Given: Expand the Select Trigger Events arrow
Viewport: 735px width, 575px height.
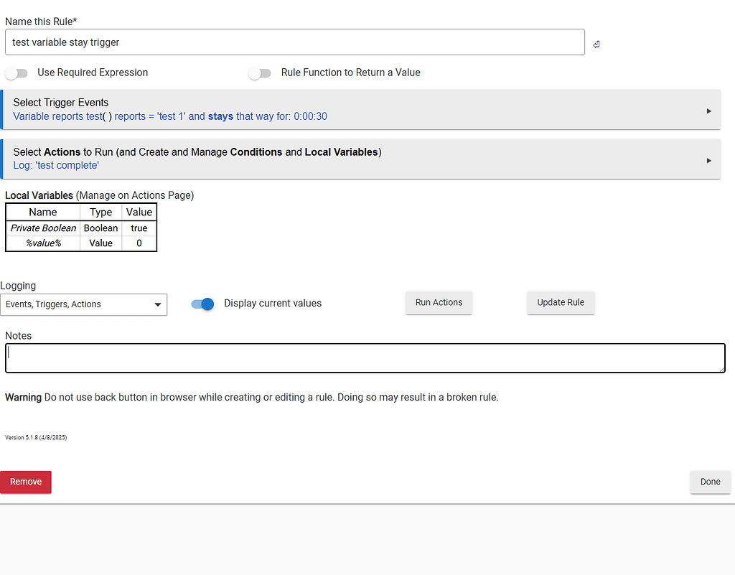Looking at the screenshot, I should click(x=708, y=111).
